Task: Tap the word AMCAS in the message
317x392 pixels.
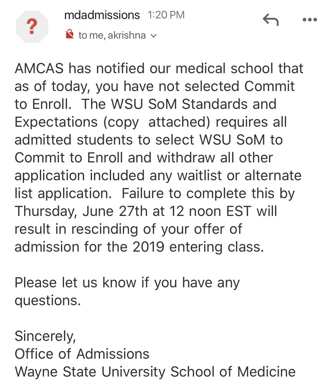Action: (39, 69)
